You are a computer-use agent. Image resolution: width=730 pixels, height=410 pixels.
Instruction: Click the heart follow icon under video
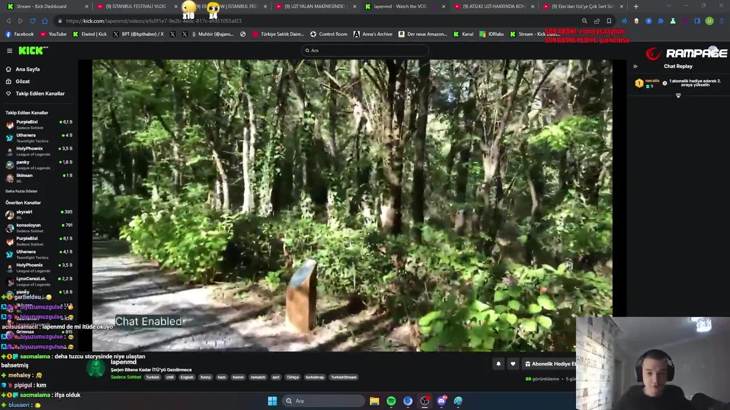[513, 364]
